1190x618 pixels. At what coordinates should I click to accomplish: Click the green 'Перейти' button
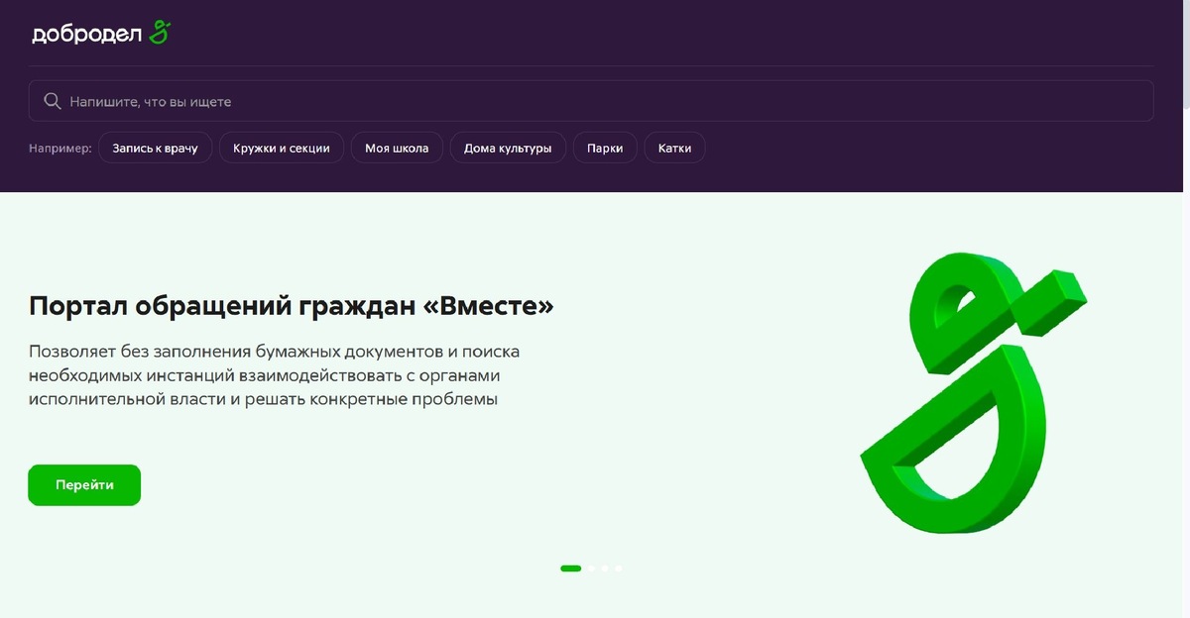pos(84,485)
